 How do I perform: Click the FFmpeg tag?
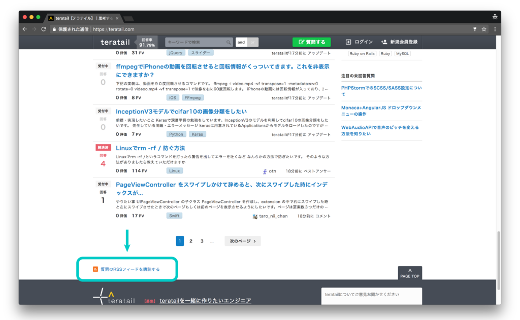pos(192,98)
